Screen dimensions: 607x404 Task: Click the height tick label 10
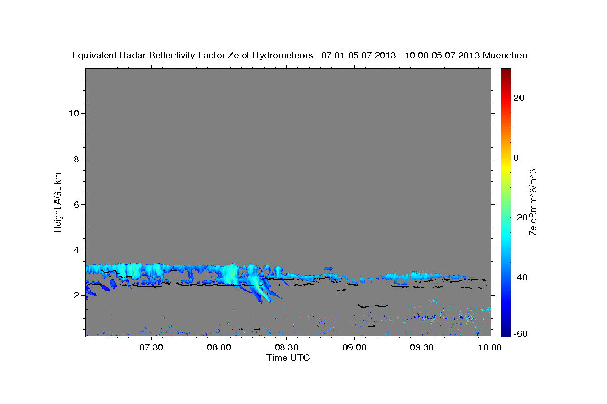[74, 113]
